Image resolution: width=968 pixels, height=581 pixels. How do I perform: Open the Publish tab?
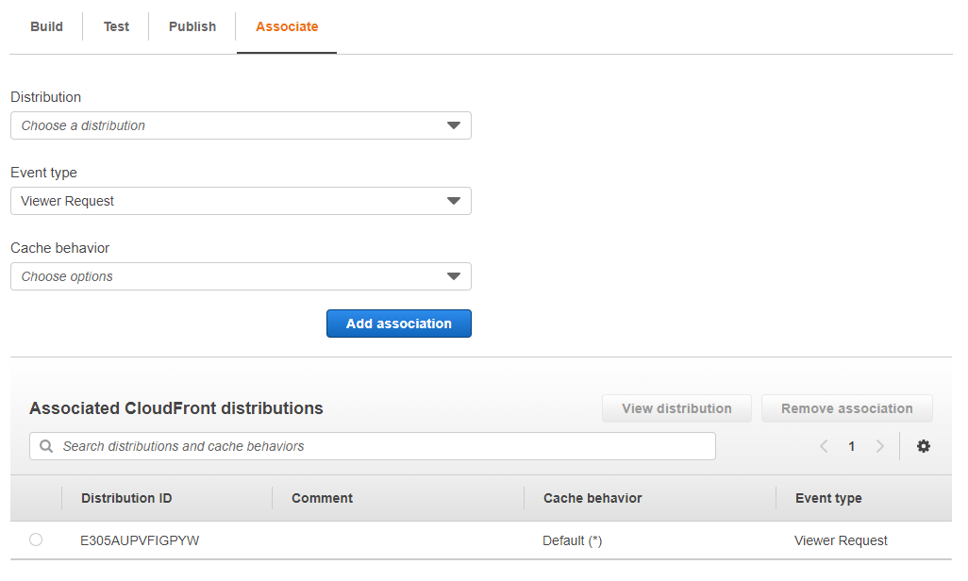192,26
